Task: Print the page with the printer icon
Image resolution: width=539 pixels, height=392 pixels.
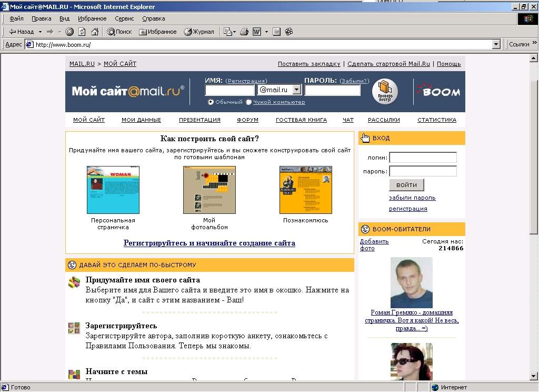Action: [244, 32]
